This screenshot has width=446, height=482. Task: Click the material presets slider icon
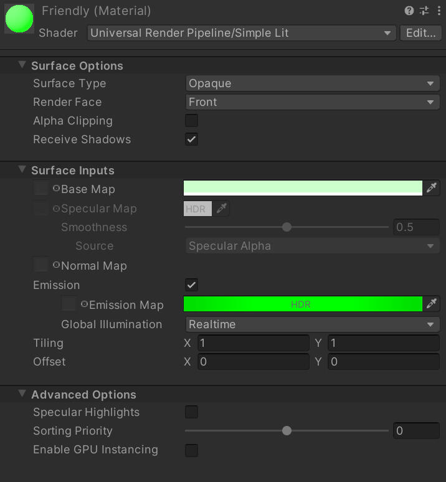click(424, 11)
